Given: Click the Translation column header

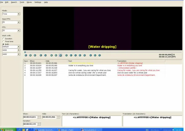Looking at the screenshot, I should 141,61.
